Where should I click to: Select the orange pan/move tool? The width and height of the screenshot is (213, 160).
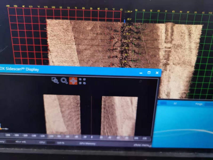pyautogui.click(x=73, y=81)
